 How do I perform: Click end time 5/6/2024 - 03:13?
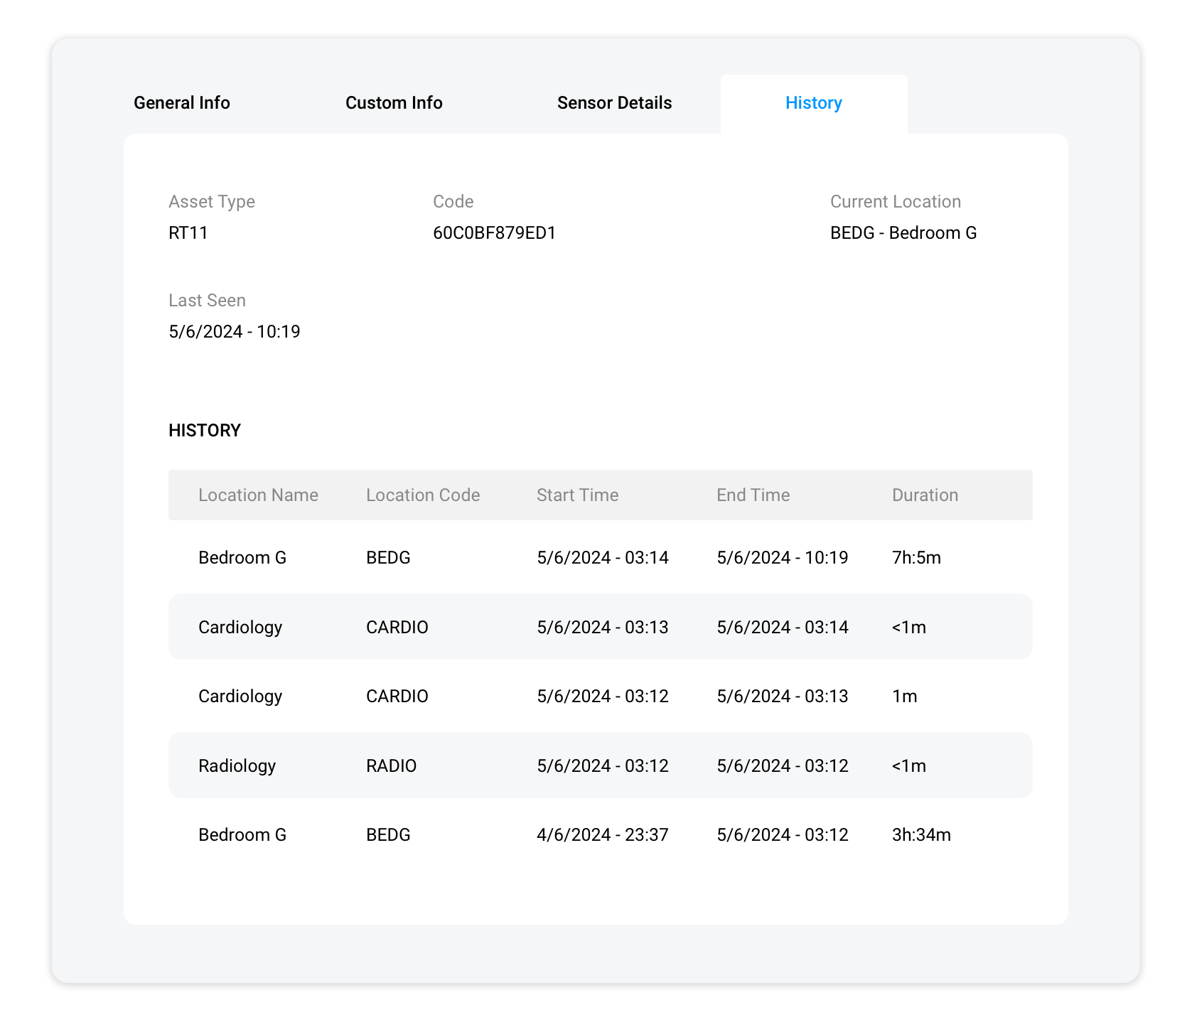click(783, 696)
